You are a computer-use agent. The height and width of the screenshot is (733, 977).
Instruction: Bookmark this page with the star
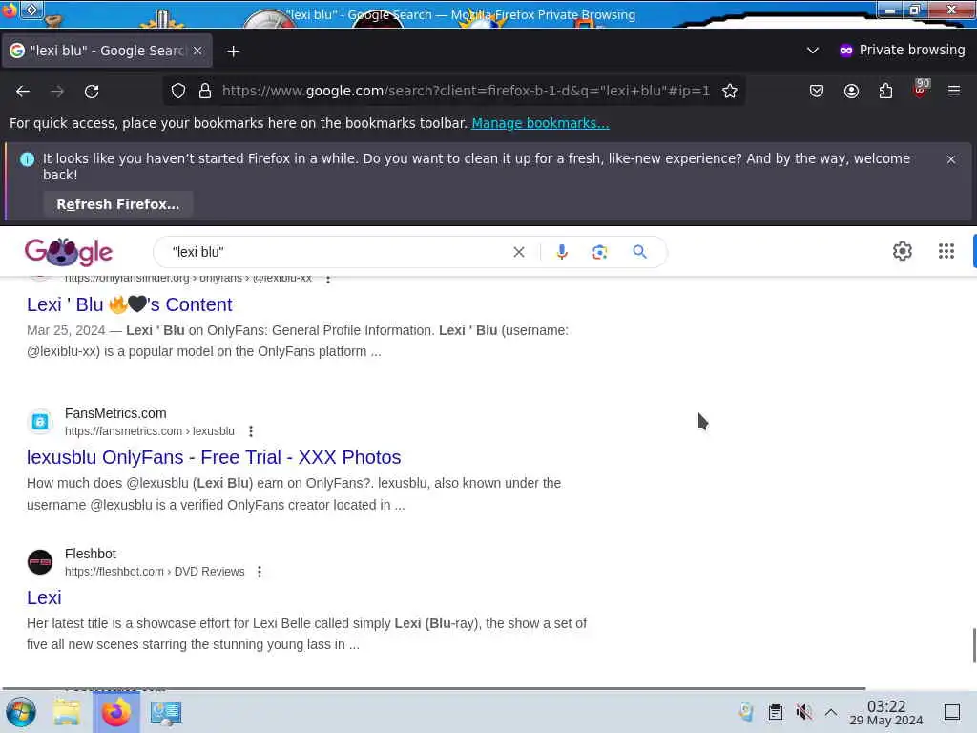[x=730, y=91]
